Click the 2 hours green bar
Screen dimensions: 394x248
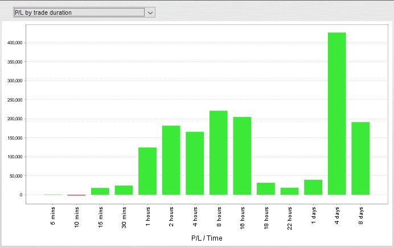171,161
